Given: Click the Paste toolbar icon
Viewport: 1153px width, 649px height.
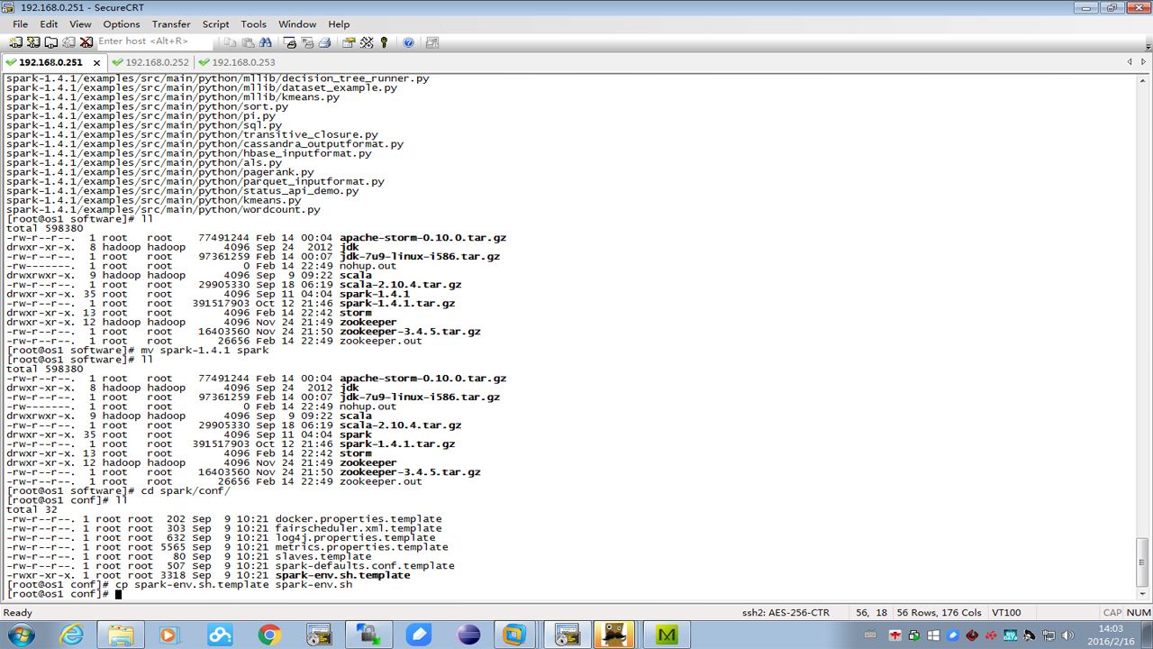Looking at the screenshot, I should tap(248, 42).
